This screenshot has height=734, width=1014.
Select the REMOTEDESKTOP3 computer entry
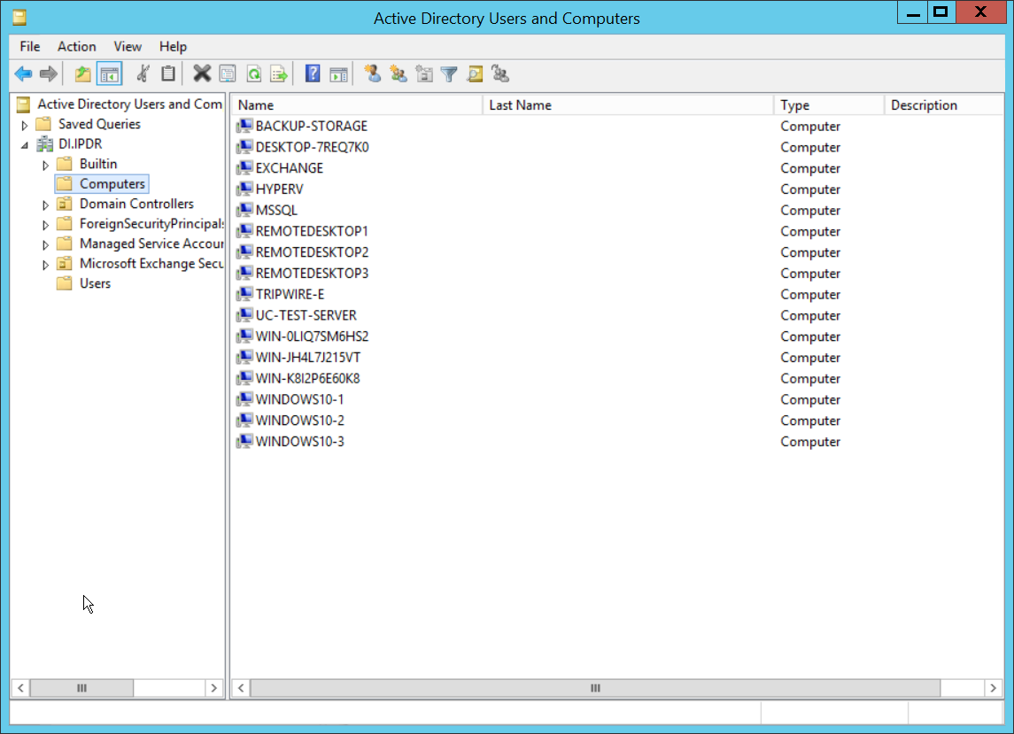pyautogui.click(x=312, y=273)
